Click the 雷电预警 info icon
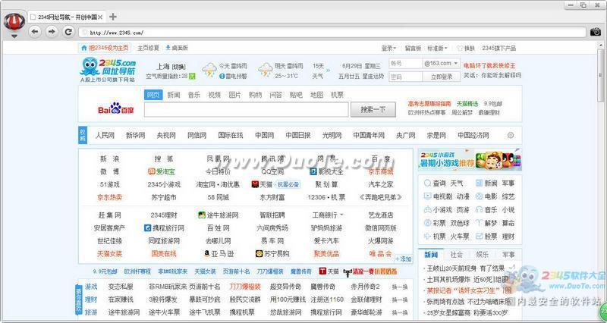607x323 pixels. click(222, 77)
